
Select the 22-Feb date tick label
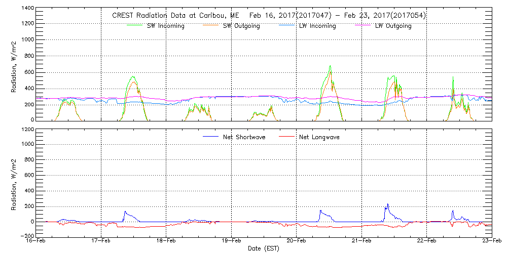(427, 241)
